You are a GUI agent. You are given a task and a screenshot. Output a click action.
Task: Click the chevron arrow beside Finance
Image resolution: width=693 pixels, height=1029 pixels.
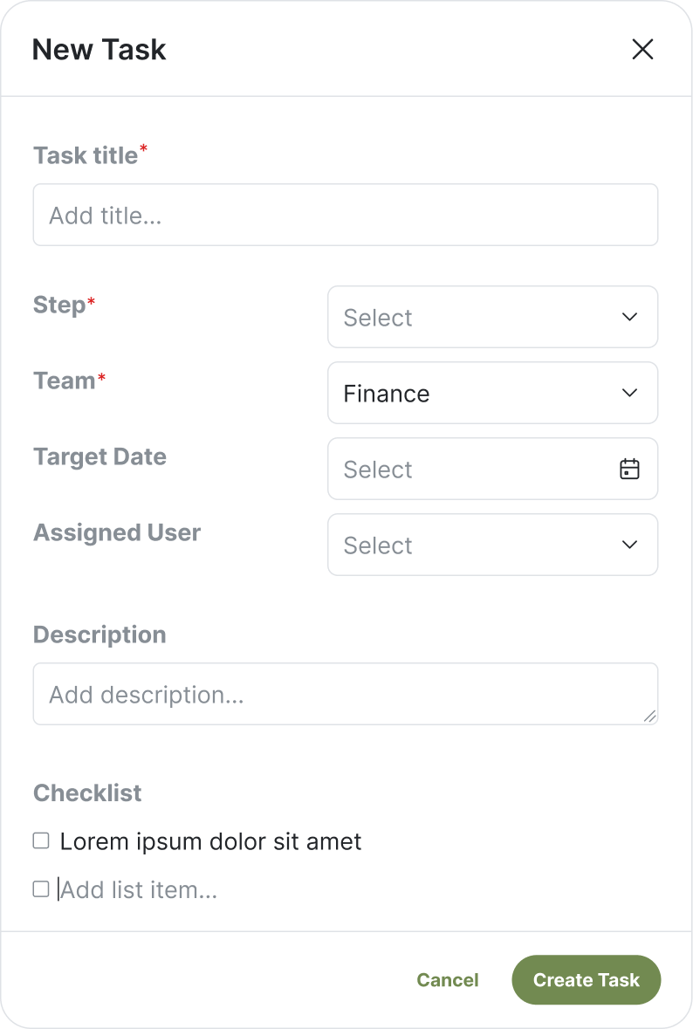pos(629,393)
